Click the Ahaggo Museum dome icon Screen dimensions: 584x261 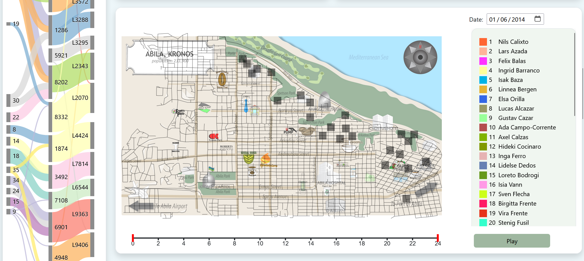coord(325,99)
